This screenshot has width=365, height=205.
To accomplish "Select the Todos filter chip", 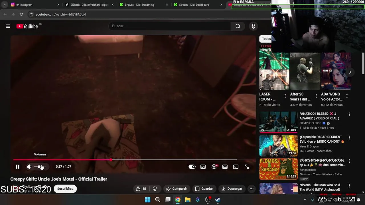I will (266, 39).
